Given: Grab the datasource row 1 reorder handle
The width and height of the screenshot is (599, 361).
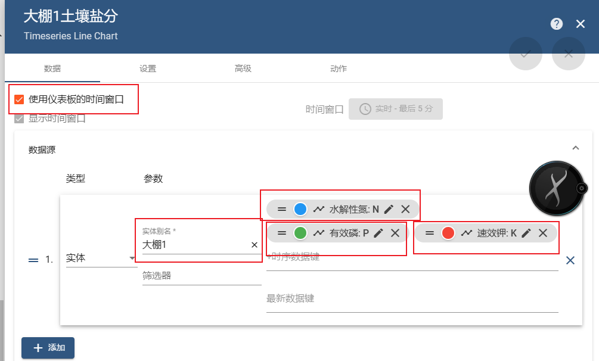Looking at the screenshot, I should (33, 260).
